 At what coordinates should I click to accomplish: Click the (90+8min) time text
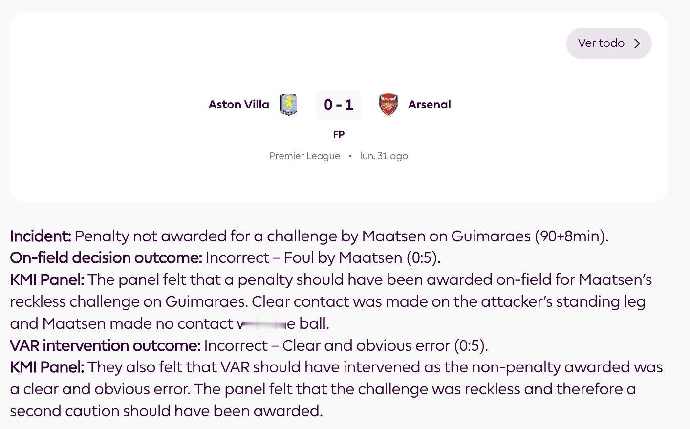pyautogui.click(x=571, y=236)
